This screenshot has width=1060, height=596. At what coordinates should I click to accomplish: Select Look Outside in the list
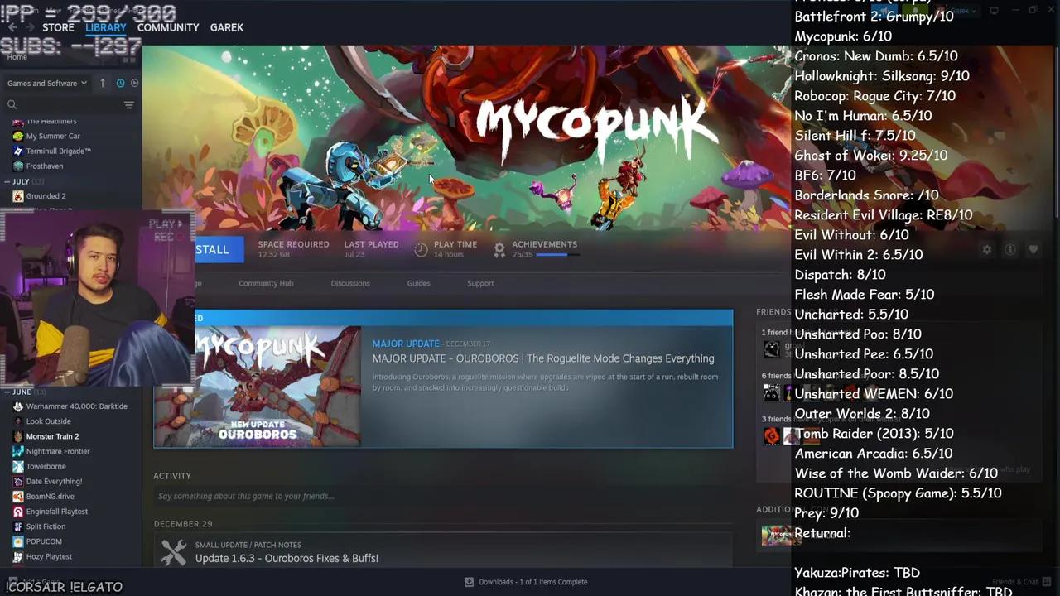48,421
